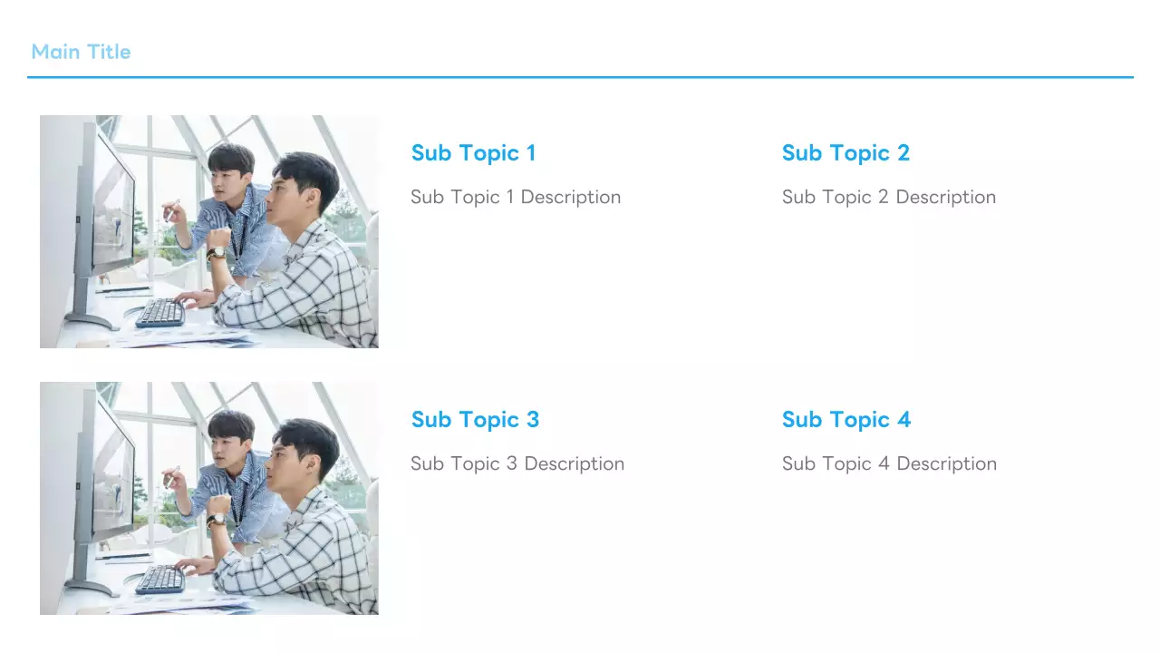Click the wristwatch in the bottom photo
The width and height of the screenshot is (1160, 653).
click(215, 520)
